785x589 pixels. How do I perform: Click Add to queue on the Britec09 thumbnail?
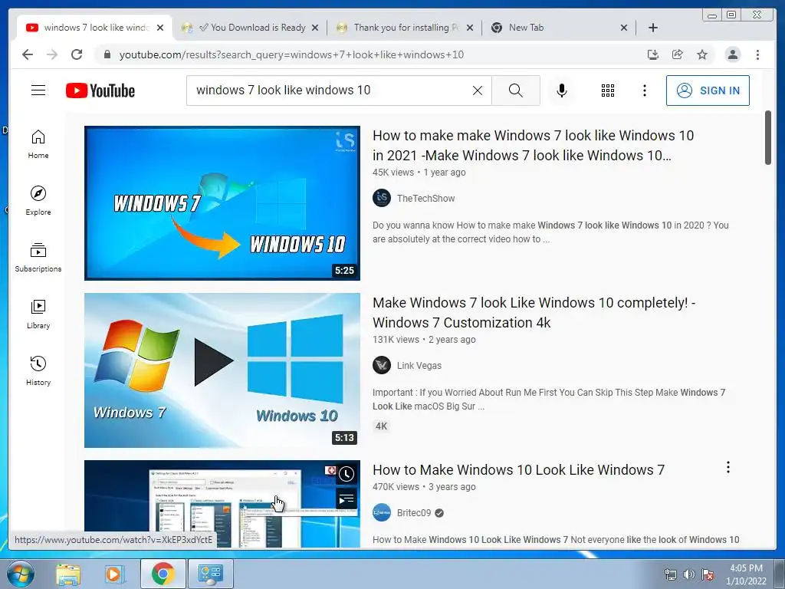(x=347, y=499)
